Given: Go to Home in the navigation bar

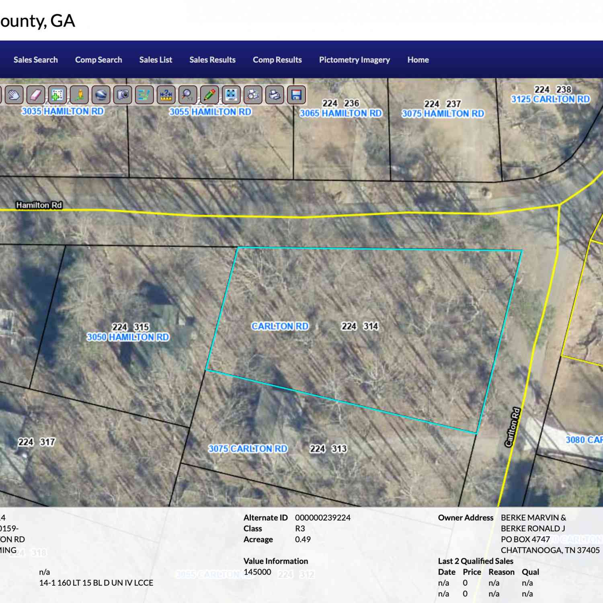Looking at the screenshot, I should point(418,59).
